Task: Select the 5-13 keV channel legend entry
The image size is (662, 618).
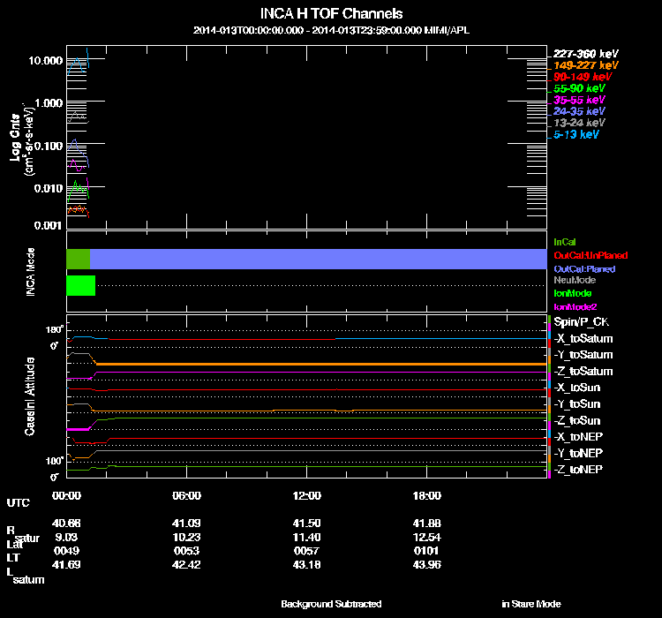Action: click(x=576, y=134)
